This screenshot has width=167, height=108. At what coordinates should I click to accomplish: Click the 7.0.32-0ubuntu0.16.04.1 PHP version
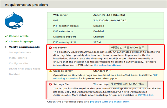pos(110,21)
